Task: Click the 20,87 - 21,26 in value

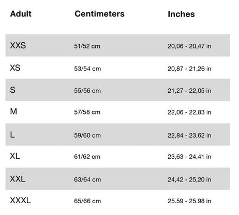Action: [189, 69]
